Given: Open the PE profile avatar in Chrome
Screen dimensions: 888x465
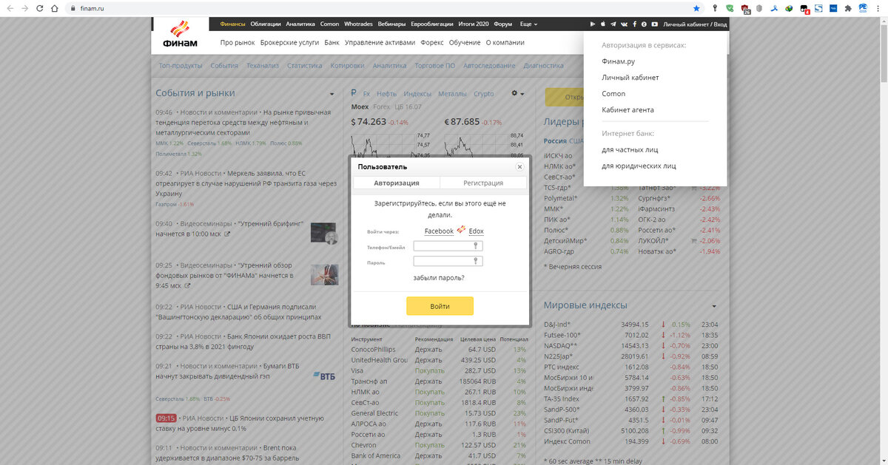Looking at the screenshot, I should click(863, 8).
